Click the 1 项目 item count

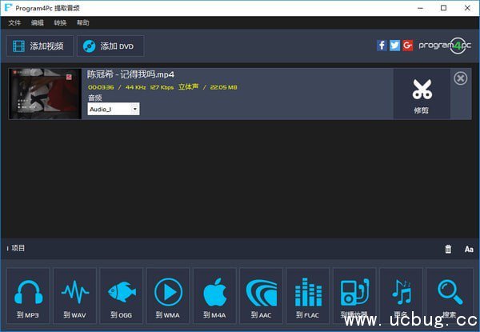click(x=16, y=248)
